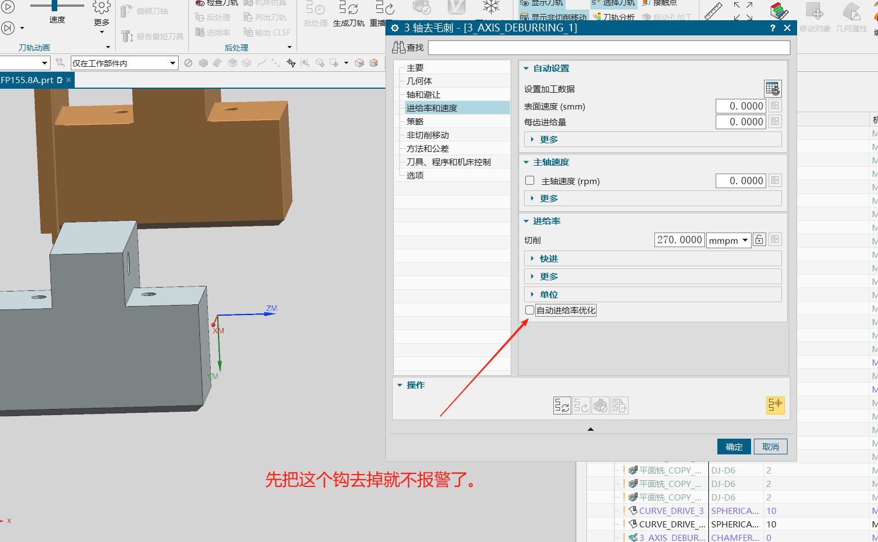Click the collapse arrow at dialog bottom

590,429
